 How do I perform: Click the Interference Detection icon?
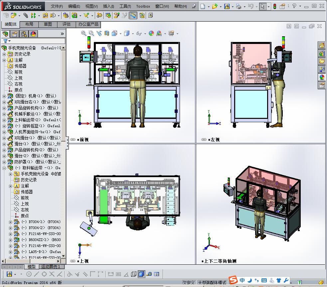[142, 15]
